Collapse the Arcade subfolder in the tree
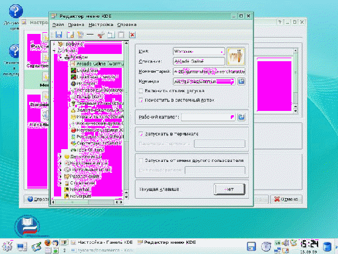The height and width of the screenshot is (254, 338). (x=61, y=57)
